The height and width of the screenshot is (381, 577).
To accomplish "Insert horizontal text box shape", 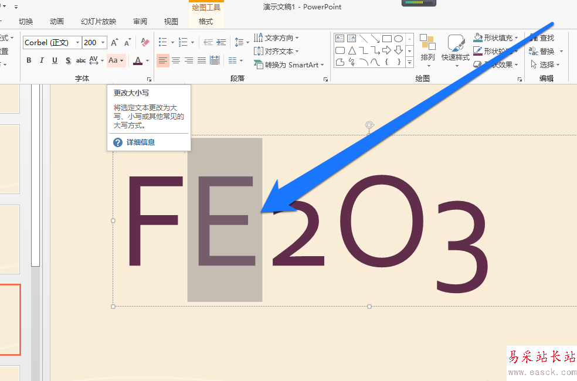I will click(340, 39).
